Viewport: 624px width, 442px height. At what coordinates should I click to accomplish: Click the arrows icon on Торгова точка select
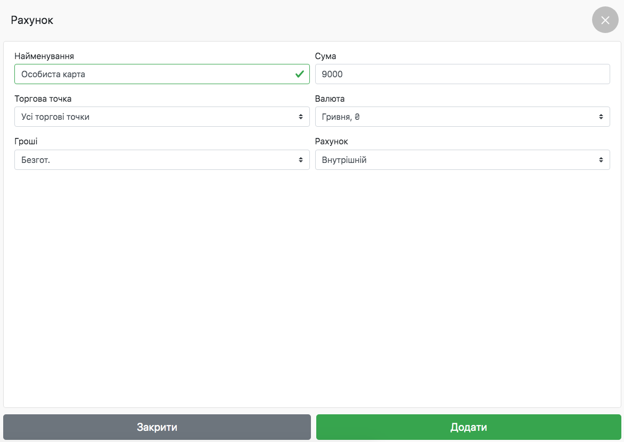coord(300,117)
